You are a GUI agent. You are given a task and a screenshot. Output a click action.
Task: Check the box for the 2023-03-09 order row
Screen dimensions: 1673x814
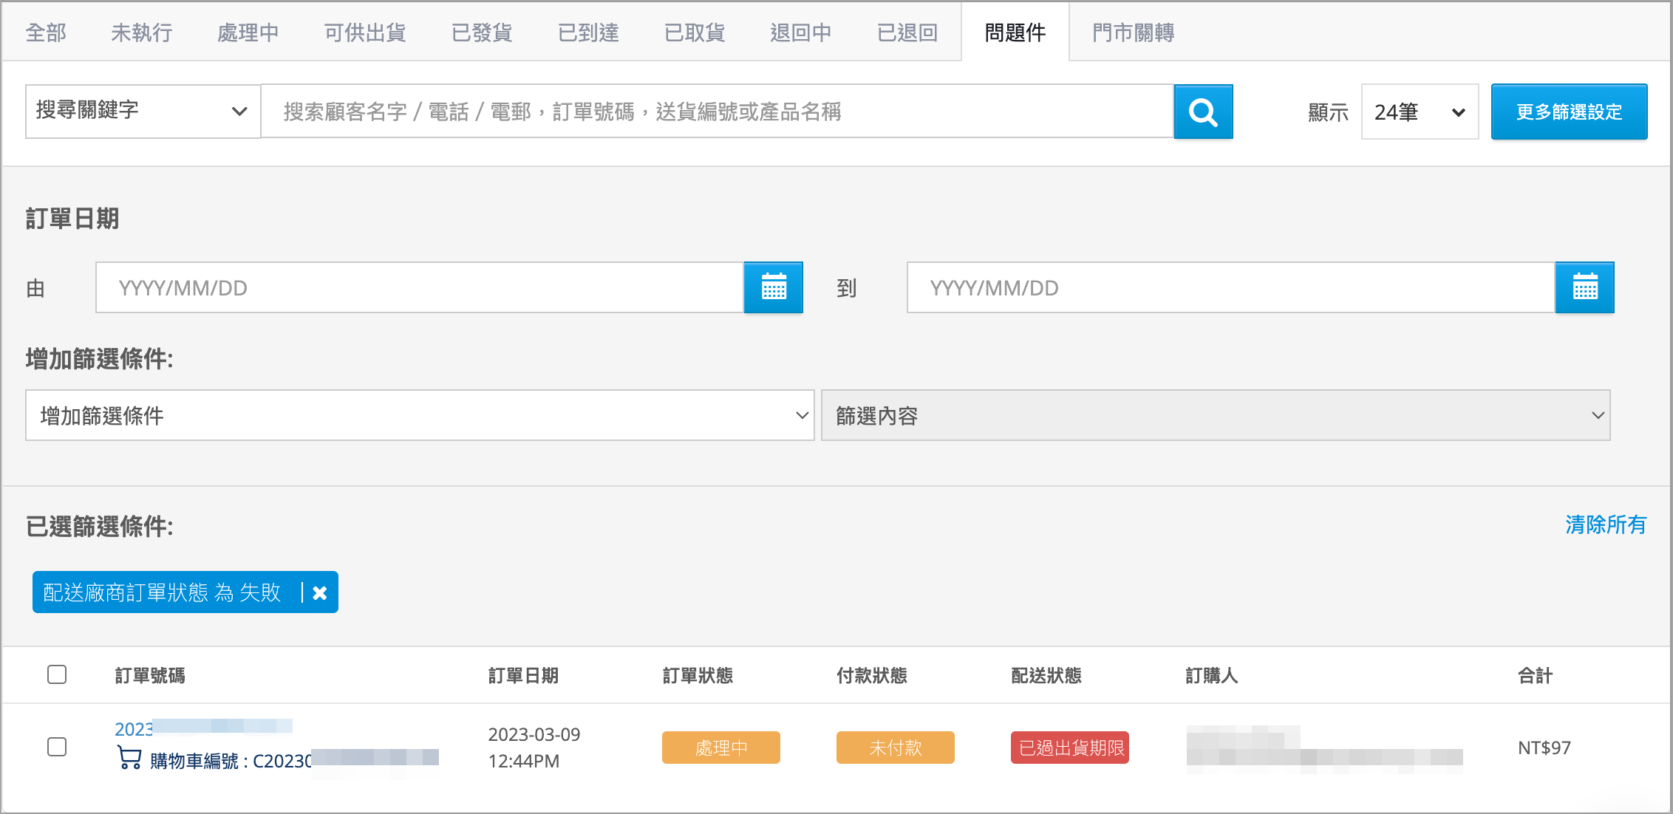click(57, 747)
